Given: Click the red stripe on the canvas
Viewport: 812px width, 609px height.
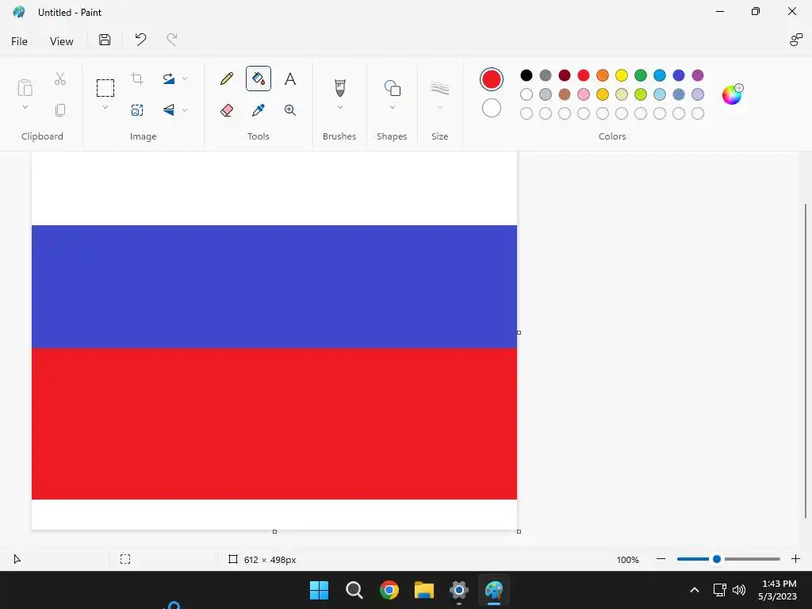Looking at the screenshot, I should tap(274, 423).
